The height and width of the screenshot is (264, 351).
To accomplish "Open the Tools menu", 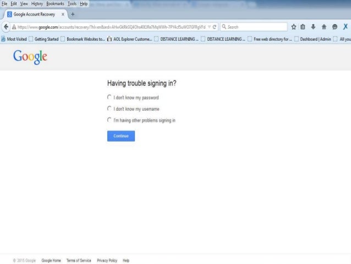I will click(x=72, y=4).
